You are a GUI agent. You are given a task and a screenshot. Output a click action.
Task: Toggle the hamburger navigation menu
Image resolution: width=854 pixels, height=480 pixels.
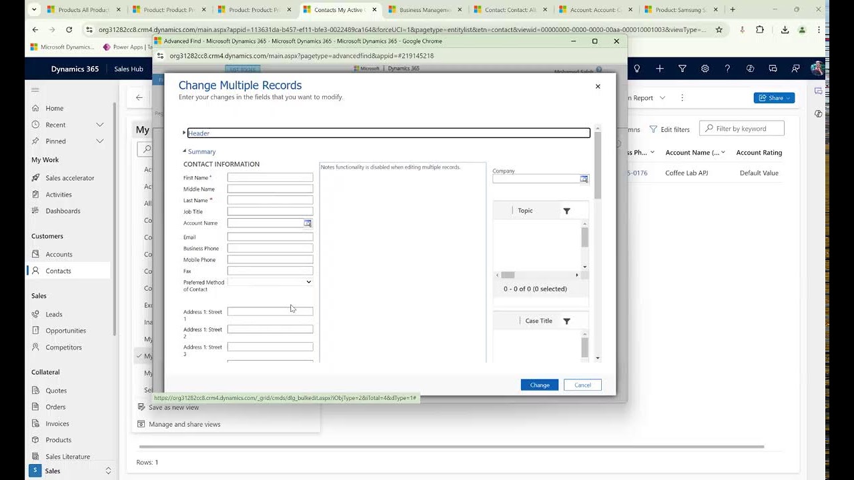(35, 90)
